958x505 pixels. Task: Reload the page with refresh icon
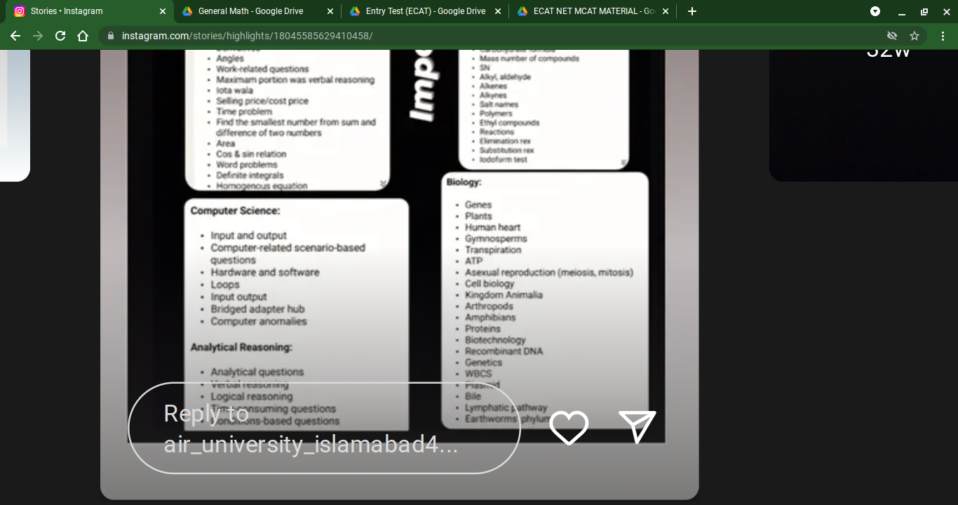(60, 36)
